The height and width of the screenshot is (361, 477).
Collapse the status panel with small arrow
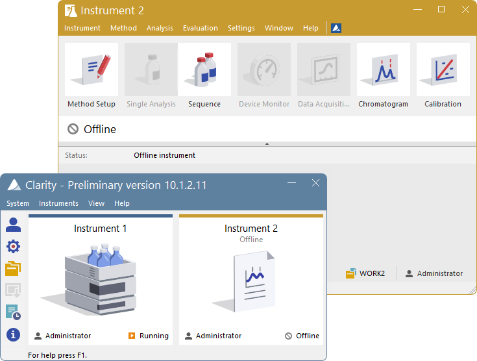tap(267, 144)
